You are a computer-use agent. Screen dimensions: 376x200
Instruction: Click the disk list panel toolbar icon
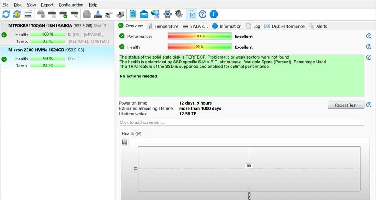(28, 14)
